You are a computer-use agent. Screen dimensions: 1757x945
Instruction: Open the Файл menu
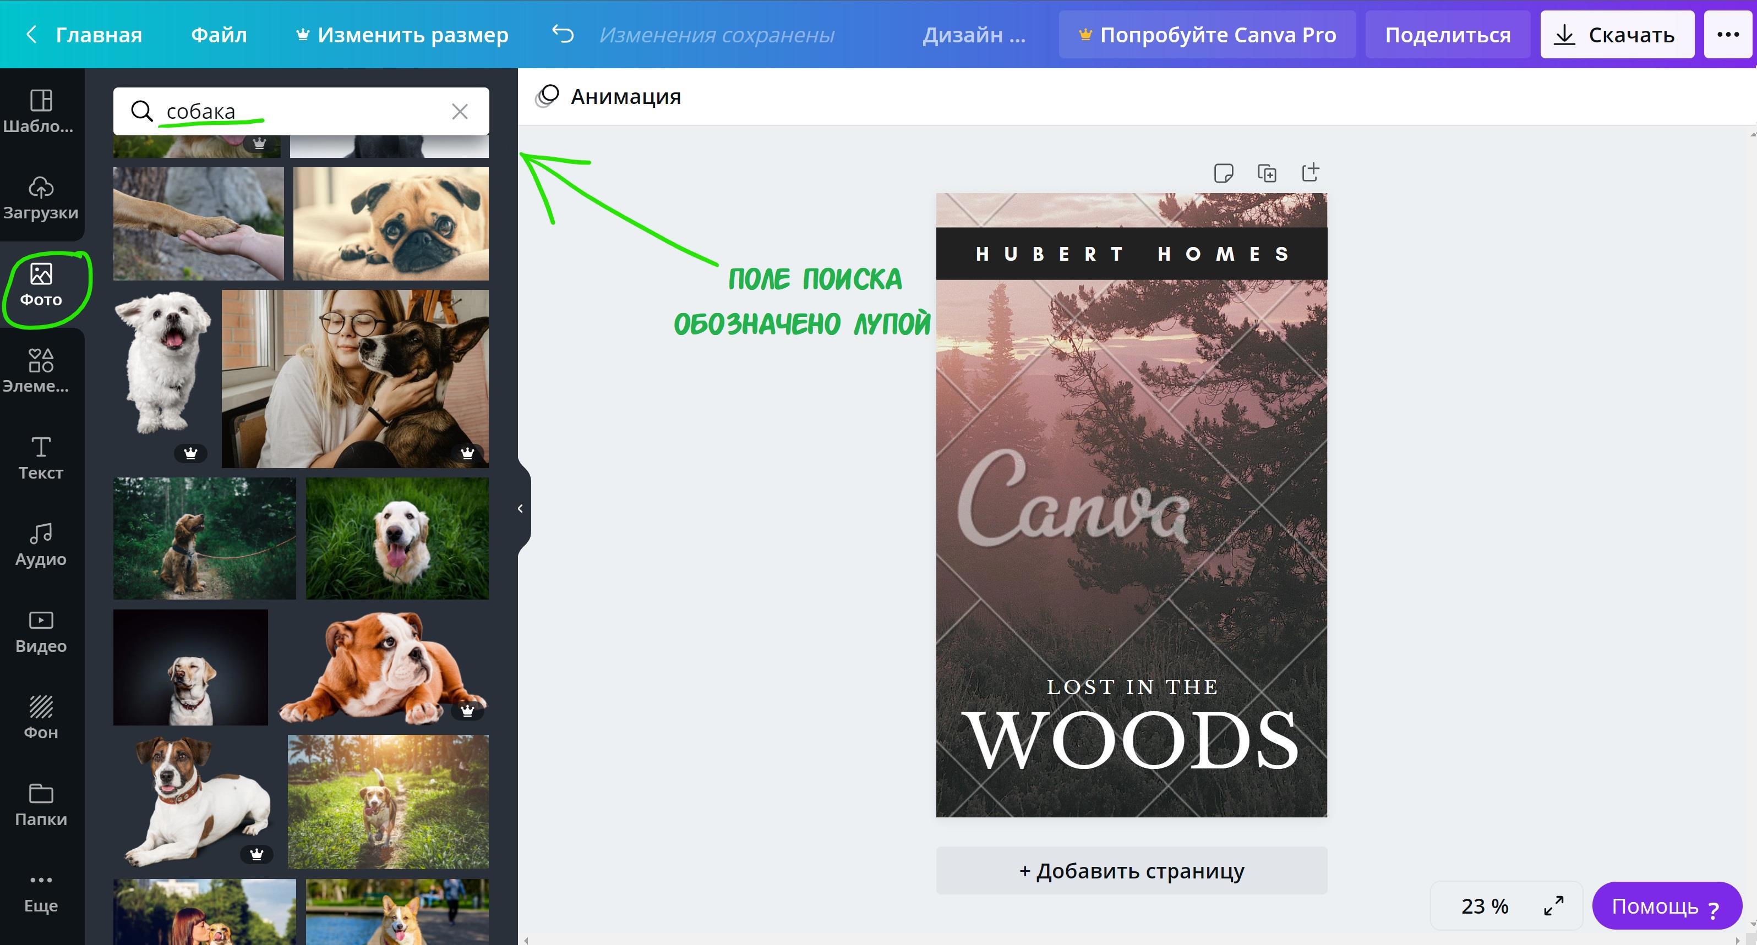219,34
